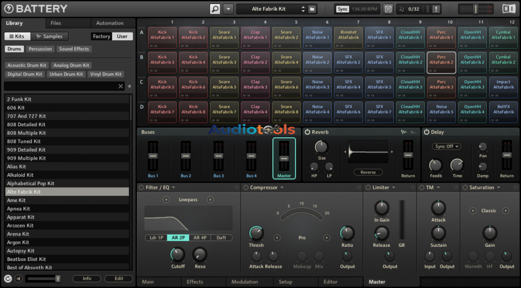The width and height of the screenshot is (521, 288).
Task: Select the BellFX AlteFabrik cell
Action: [x=503, y=112]
